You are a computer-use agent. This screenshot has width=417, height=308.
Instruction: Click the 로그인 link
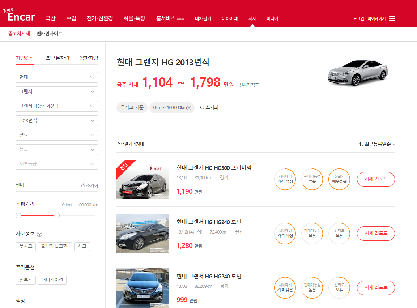coord(358,18)
